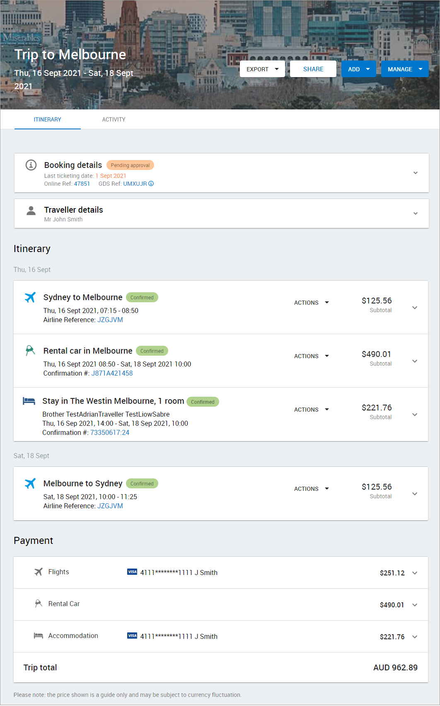The image size is (440, 706).
Task: Click the currency fluctuation price note
Action: pyautogui.click(x=128, y=695)
